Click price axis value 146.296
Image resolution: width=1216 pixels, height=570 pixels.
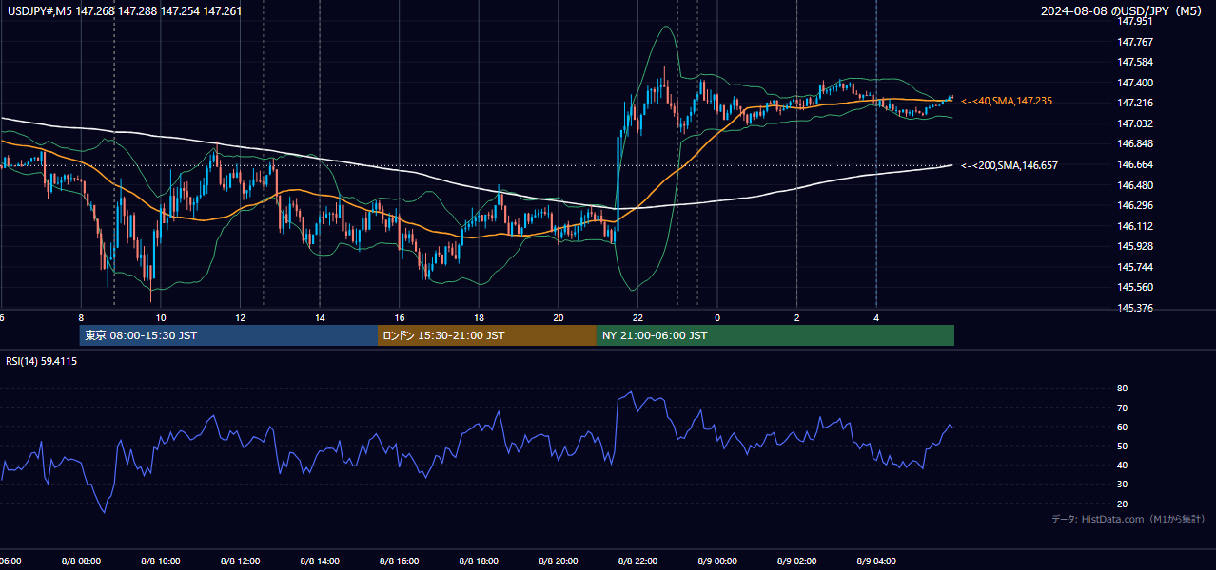(x=1135, y=205)
